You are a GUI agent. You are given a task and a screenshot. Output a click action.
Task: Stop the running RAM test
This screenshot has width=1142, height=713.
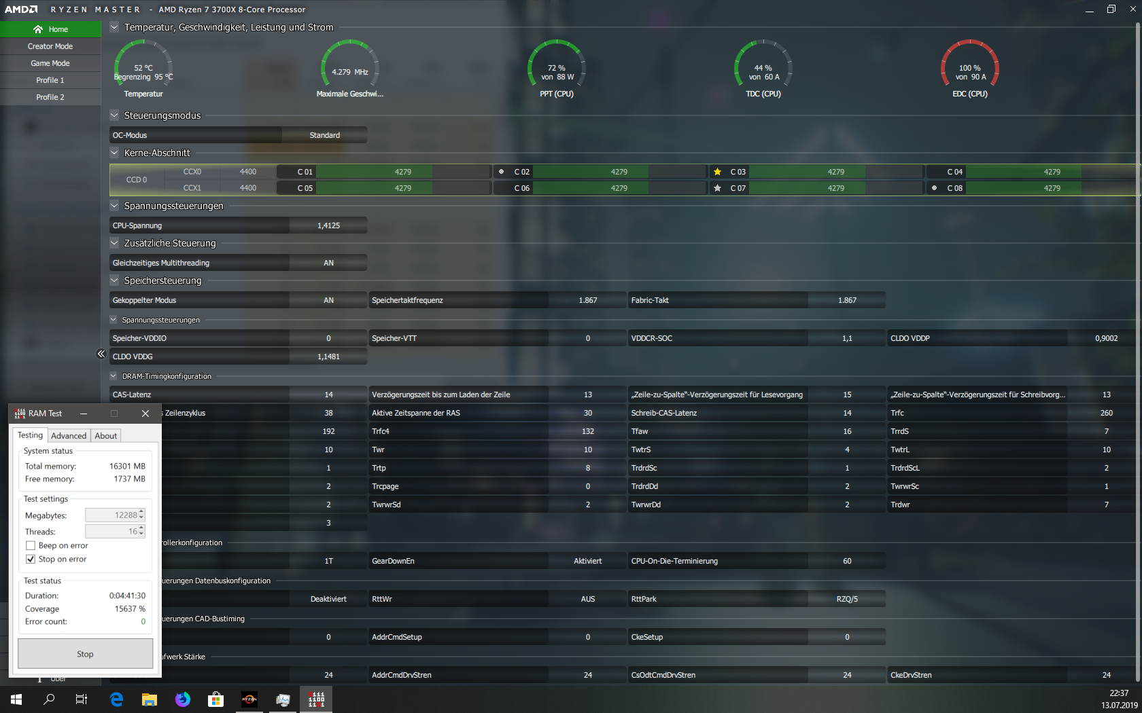tap(85, 654)
